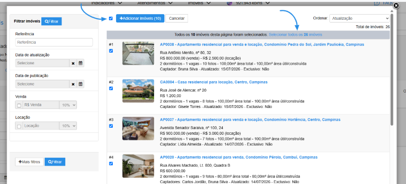The height and width of the screenshot is (184, 406).
Task: Clear the Data de publicação date field
Action: (73, 84)
